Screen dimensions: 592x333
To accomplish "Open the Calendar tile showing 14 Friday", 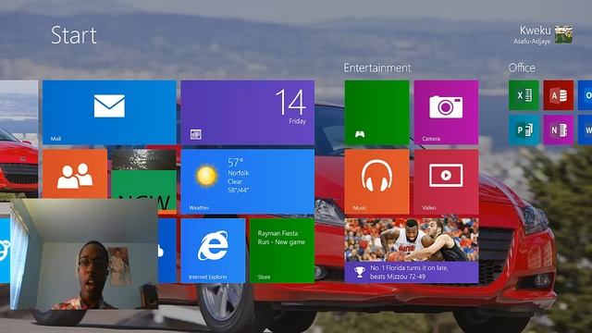I will [248, 112].
